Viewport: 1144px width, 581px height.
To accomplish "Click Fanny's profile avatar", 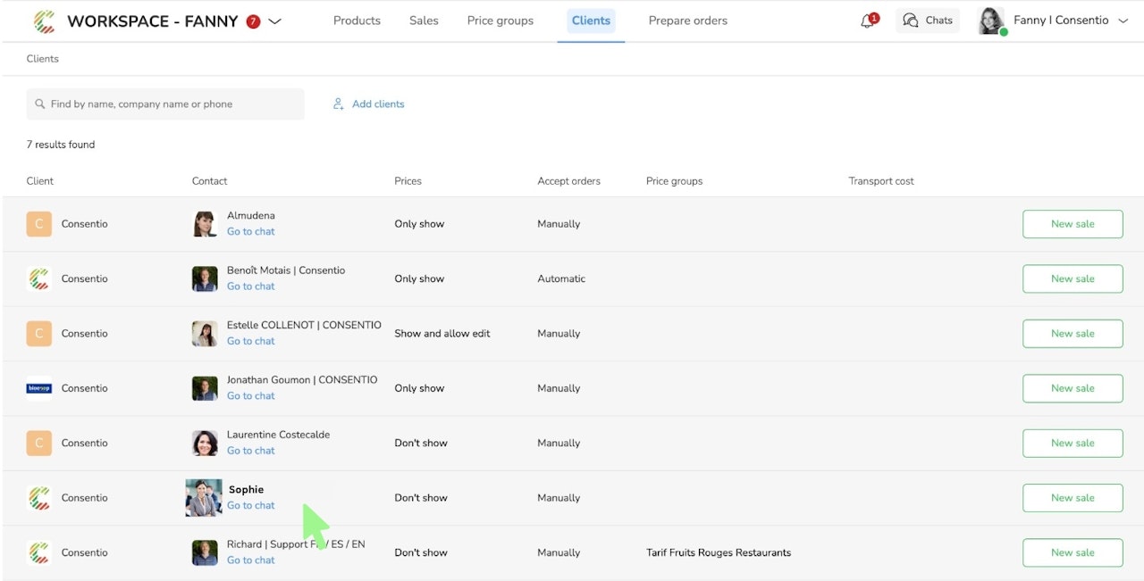I will click(x=990, y=21).
